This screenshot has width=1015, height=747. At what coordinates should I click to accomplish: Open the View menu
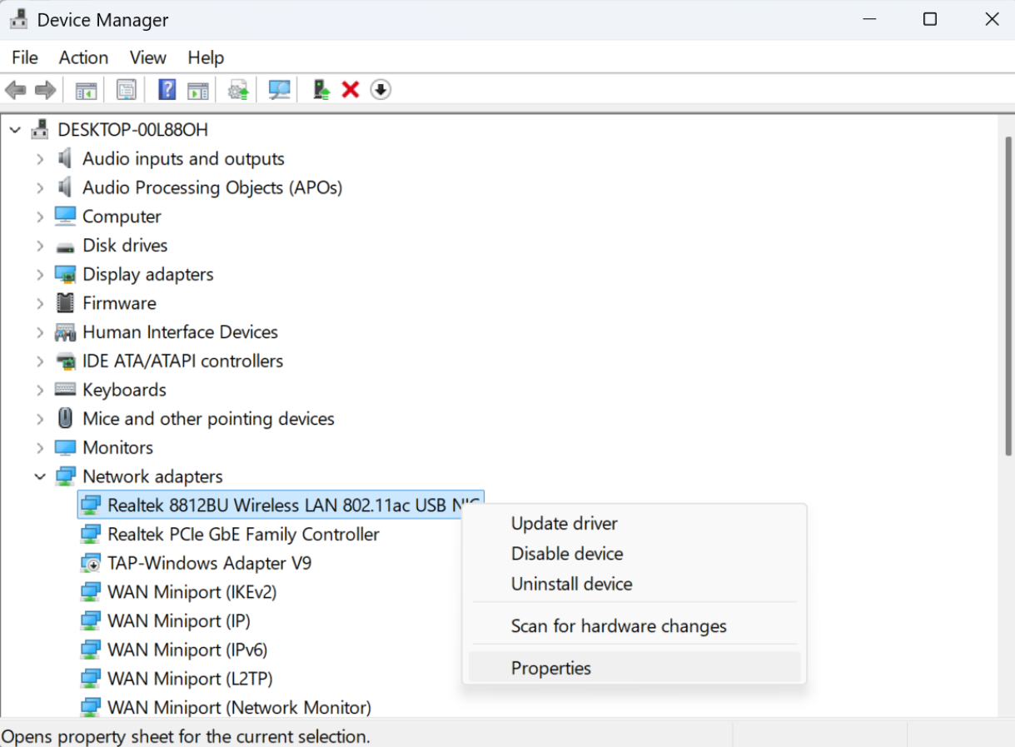(x=147, y=57)
